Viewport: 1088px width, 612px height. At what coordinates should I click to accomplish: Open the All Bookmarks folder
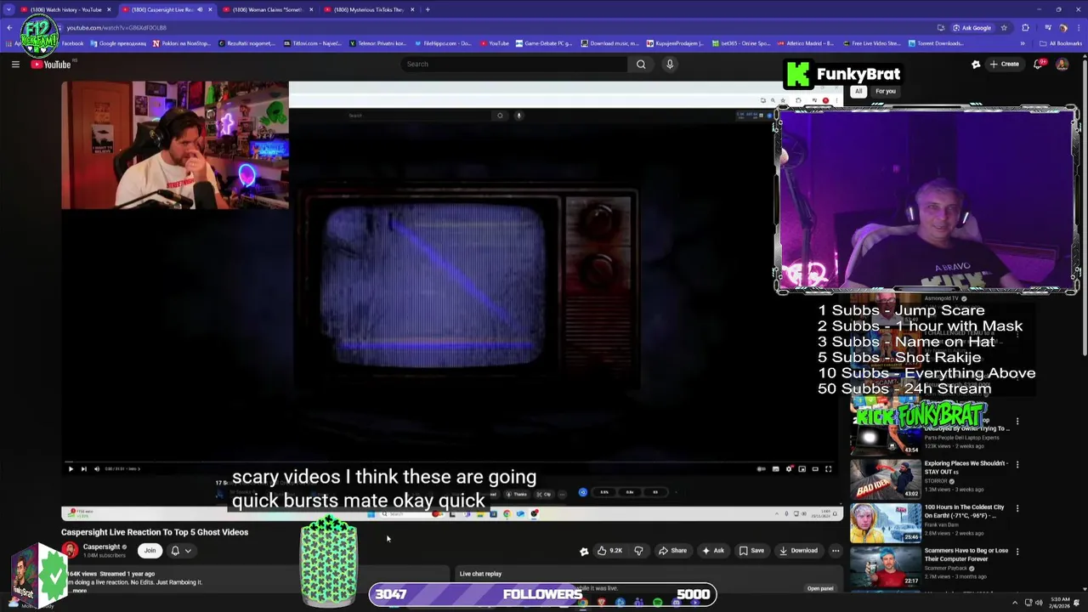(x=1061, y=43)
